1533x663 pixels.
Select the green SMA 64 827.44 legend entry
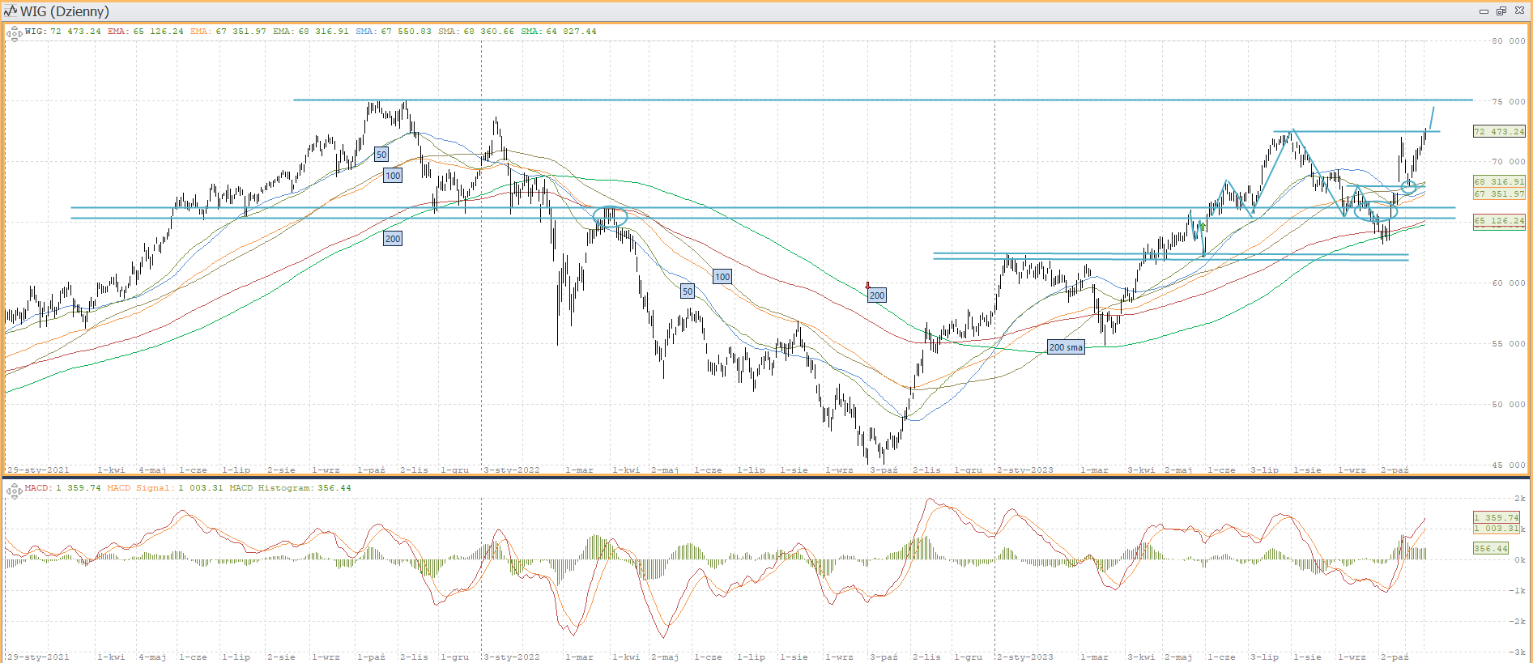[x=558, y=32]
